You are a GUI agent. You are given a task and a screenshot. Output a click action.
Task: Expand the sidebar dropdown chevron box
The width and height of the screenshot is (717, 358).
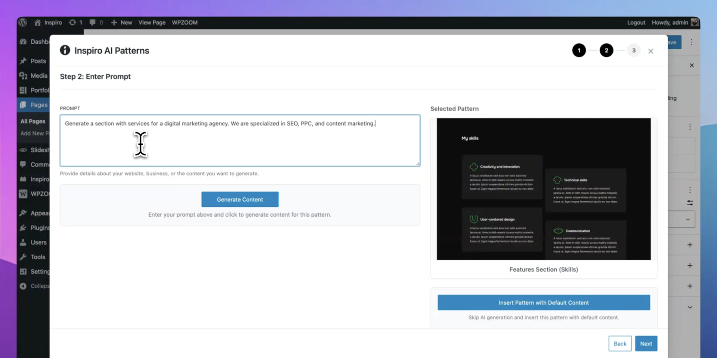687,219
